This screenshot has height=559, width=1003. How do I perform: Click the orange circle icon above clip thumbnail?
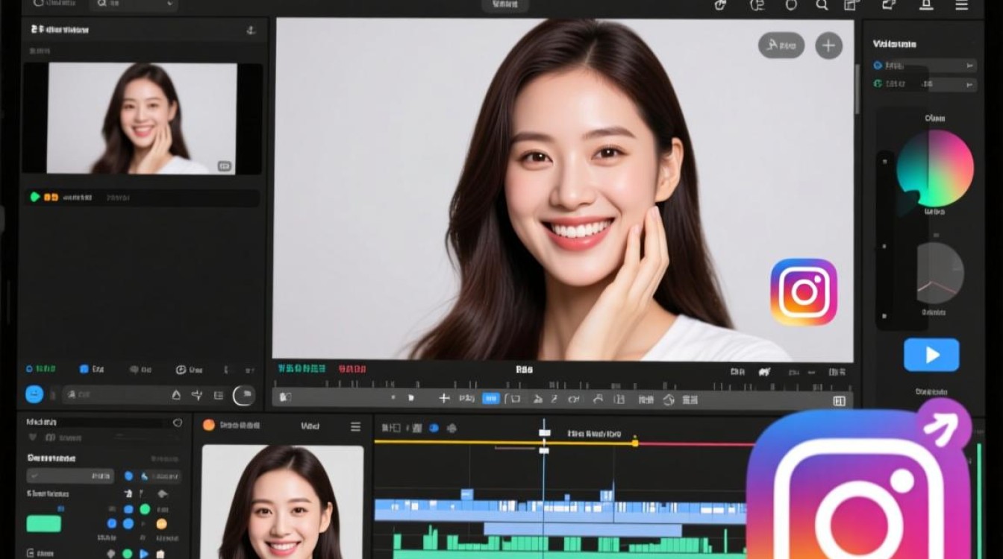tap(209, 425)
